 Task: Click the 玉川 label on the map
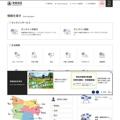click(x=40, y=118)
